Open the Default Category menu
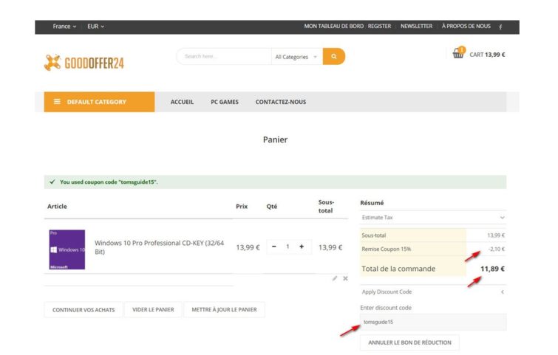The image size is (558, 355). (99, 102)
